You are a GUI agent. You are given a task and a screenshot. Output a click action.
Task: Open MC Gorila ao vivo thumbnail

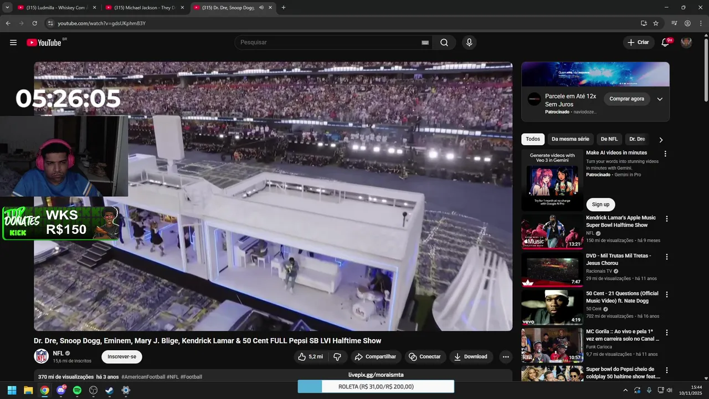tap(552, 345)
